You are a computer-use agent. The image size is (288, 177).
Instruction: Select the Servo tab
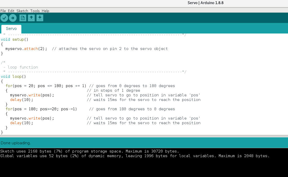[x=11, y=28]
